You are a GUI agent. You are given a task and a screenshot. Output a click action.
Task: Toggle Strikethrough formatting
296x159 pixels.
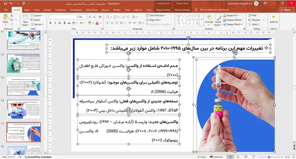(69, 23)
